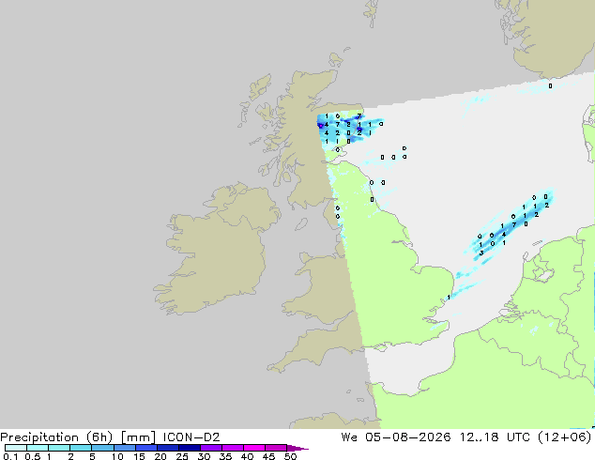Click the "We" weekday abbreviation
The height and width of the screenshot is (460, 595).
click(x=349, y=437)
